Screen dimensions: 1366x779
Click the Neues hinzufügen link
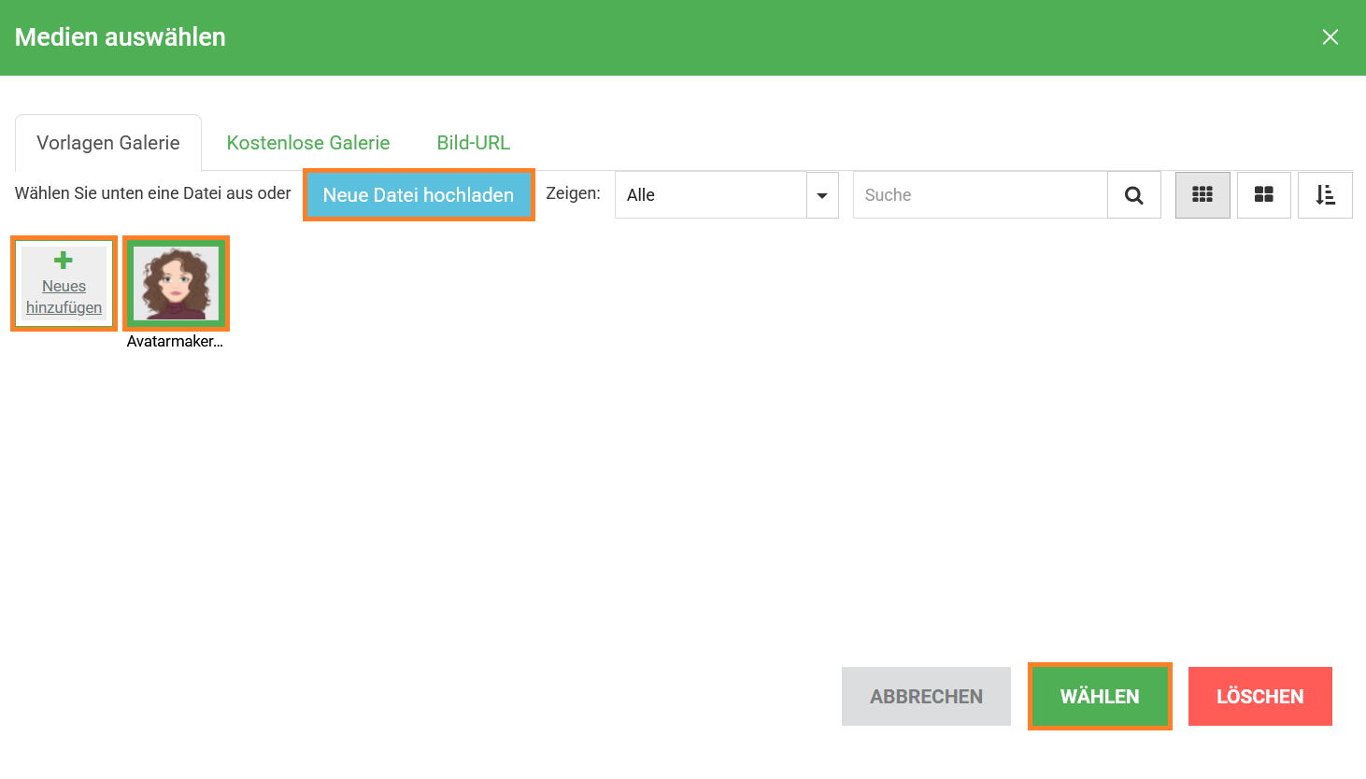coord(64,297)
